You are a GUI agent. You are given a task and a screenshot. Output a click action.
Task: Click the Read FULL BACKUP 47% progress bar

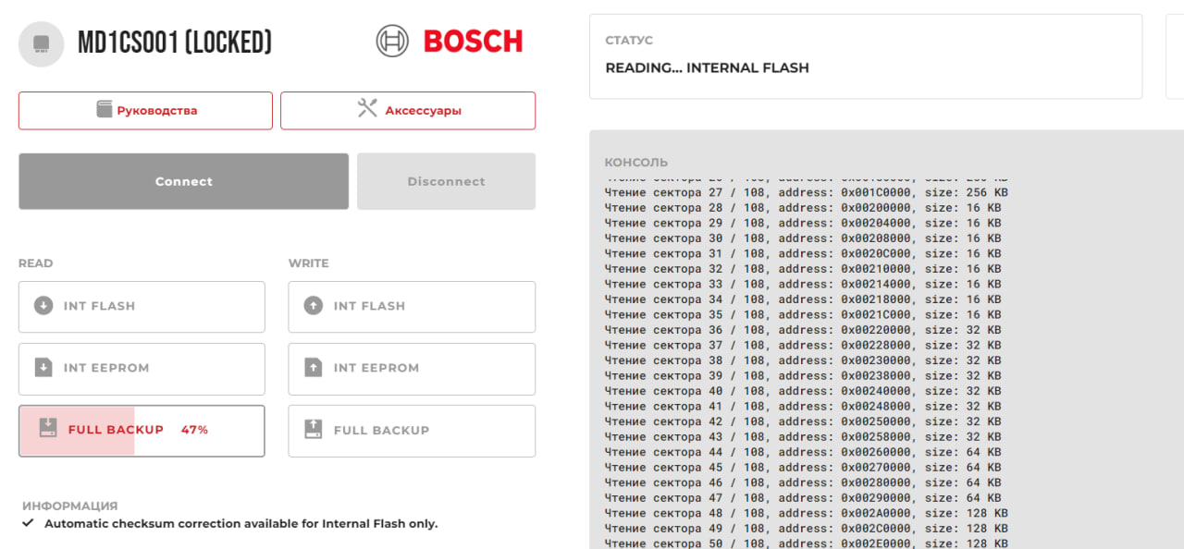(x=142, y=431)
